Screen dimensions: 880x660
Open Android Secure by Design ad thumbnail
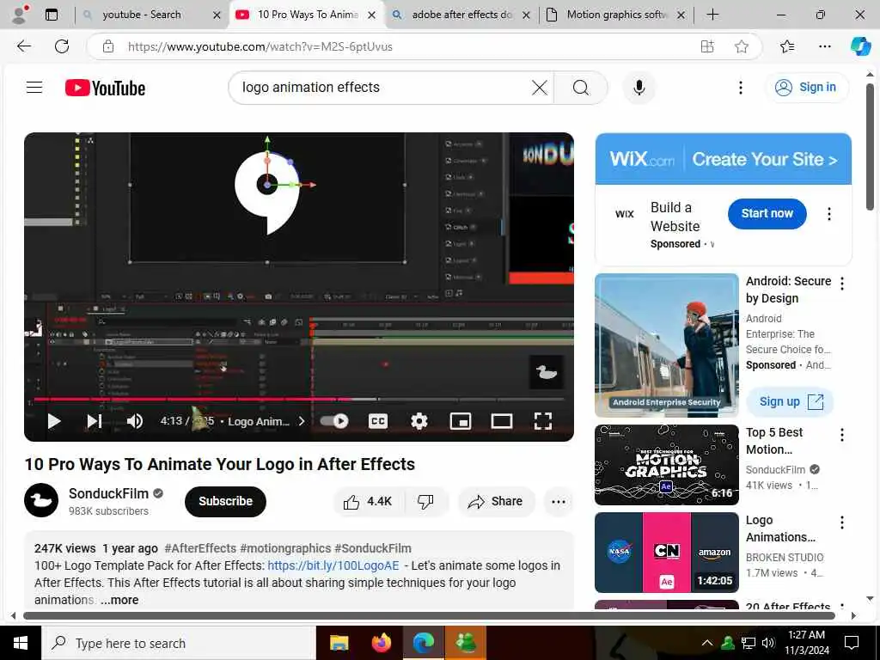pyautogui.click(x=666, y=345)
